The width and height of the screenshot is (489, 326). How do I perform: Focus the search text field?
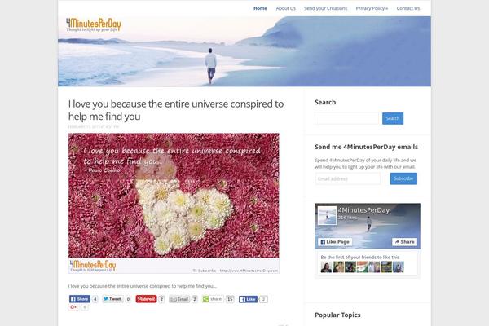pyautogui.click(x=347, y=118)
